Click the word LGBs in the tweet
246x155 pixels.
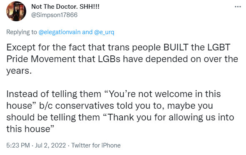[109, 59]
